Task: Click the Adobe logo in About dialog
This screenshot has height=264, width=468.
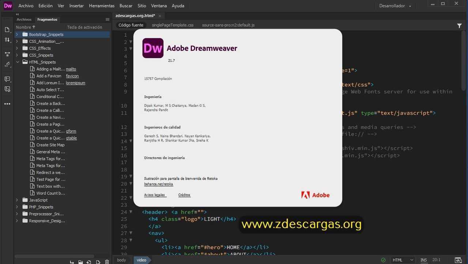Action: [315, 195]
